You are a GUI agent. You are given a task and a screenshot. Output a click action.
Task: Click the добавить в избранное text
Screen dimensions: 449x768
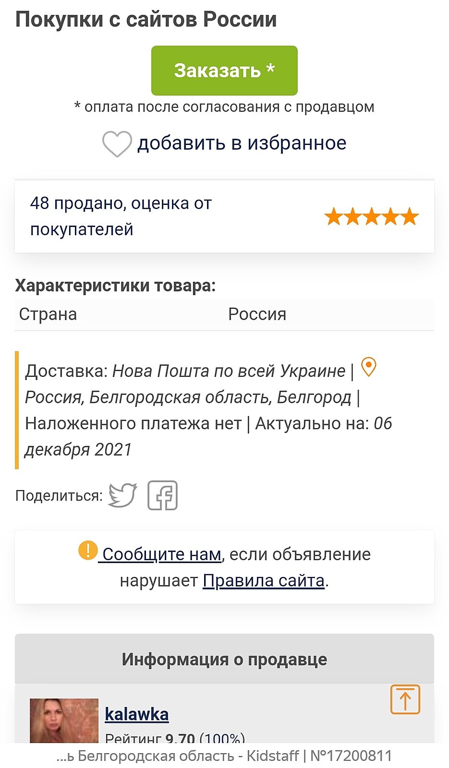pos(242,143)
